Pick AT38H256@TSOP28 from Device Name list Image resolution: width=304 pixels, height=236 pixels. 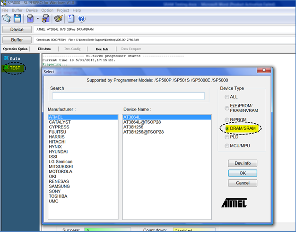coord(143,132)
